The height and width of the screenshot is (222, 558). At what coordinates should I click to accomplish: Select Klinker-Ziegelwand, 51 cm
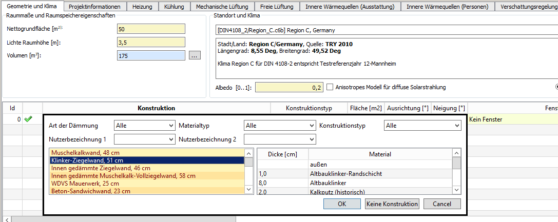(x=147, y=160)
